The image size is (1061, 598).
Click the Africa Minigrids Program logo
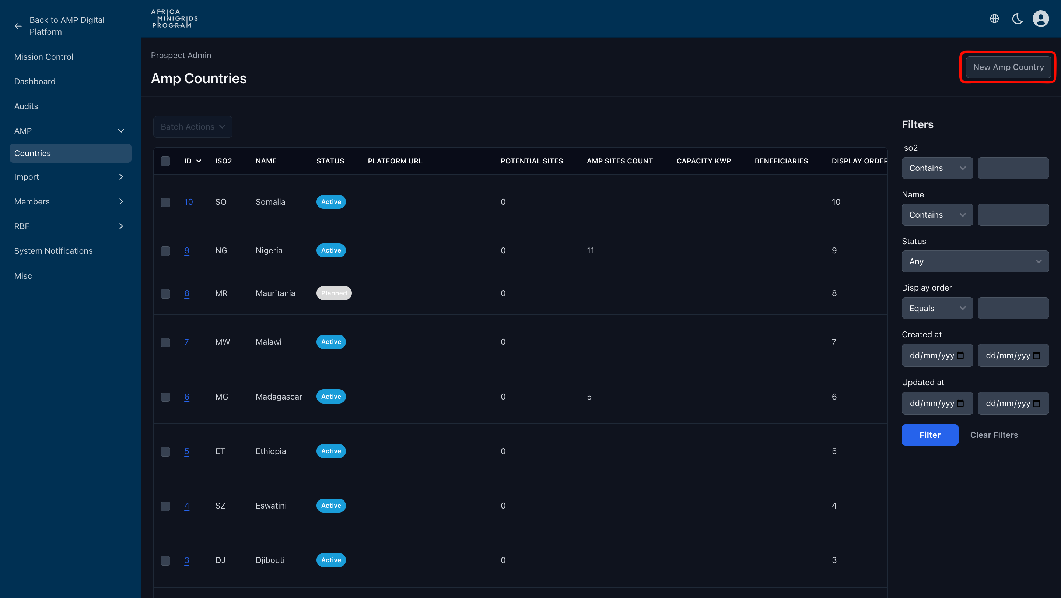pos(175,18)
